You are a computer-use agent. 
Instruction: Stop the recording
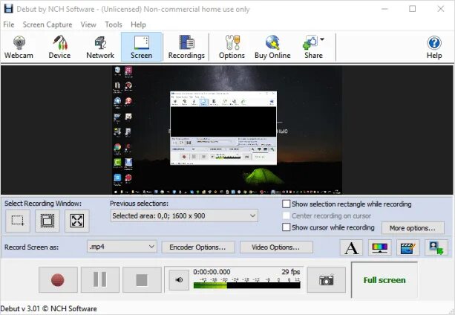point(142,280)
